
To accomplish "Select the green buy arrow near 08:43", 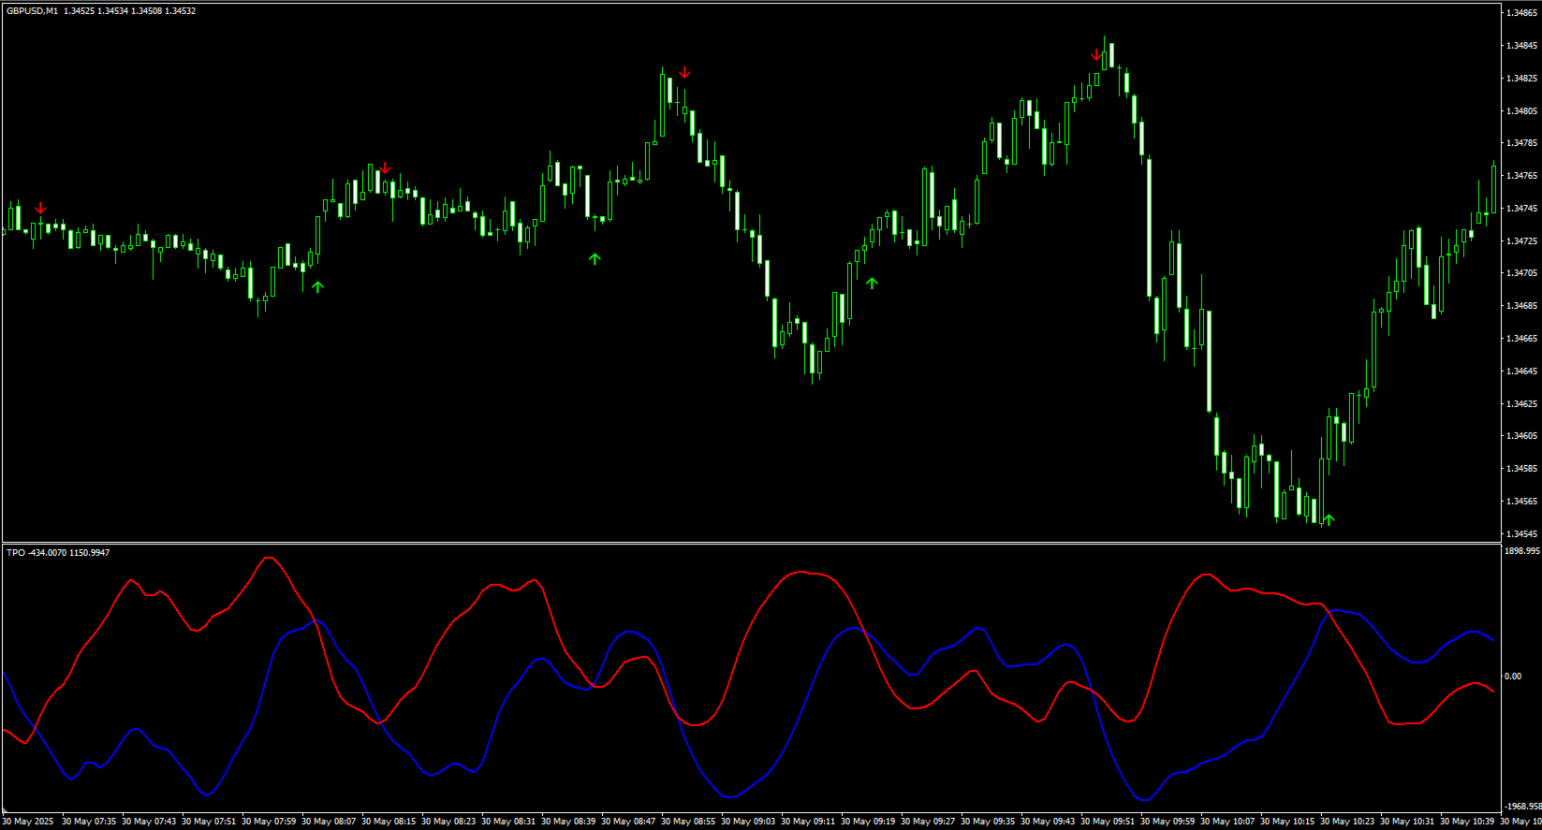I will pyautogui.click(x=595, y=259).
